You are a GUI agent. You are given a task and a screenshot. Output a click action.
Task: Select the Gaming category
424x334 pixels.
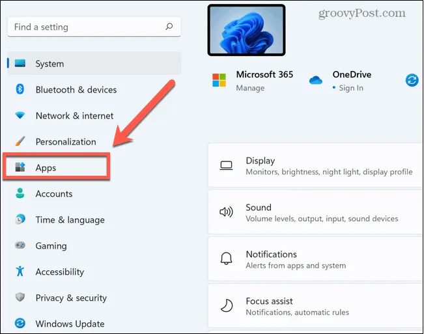click(51, 245)
